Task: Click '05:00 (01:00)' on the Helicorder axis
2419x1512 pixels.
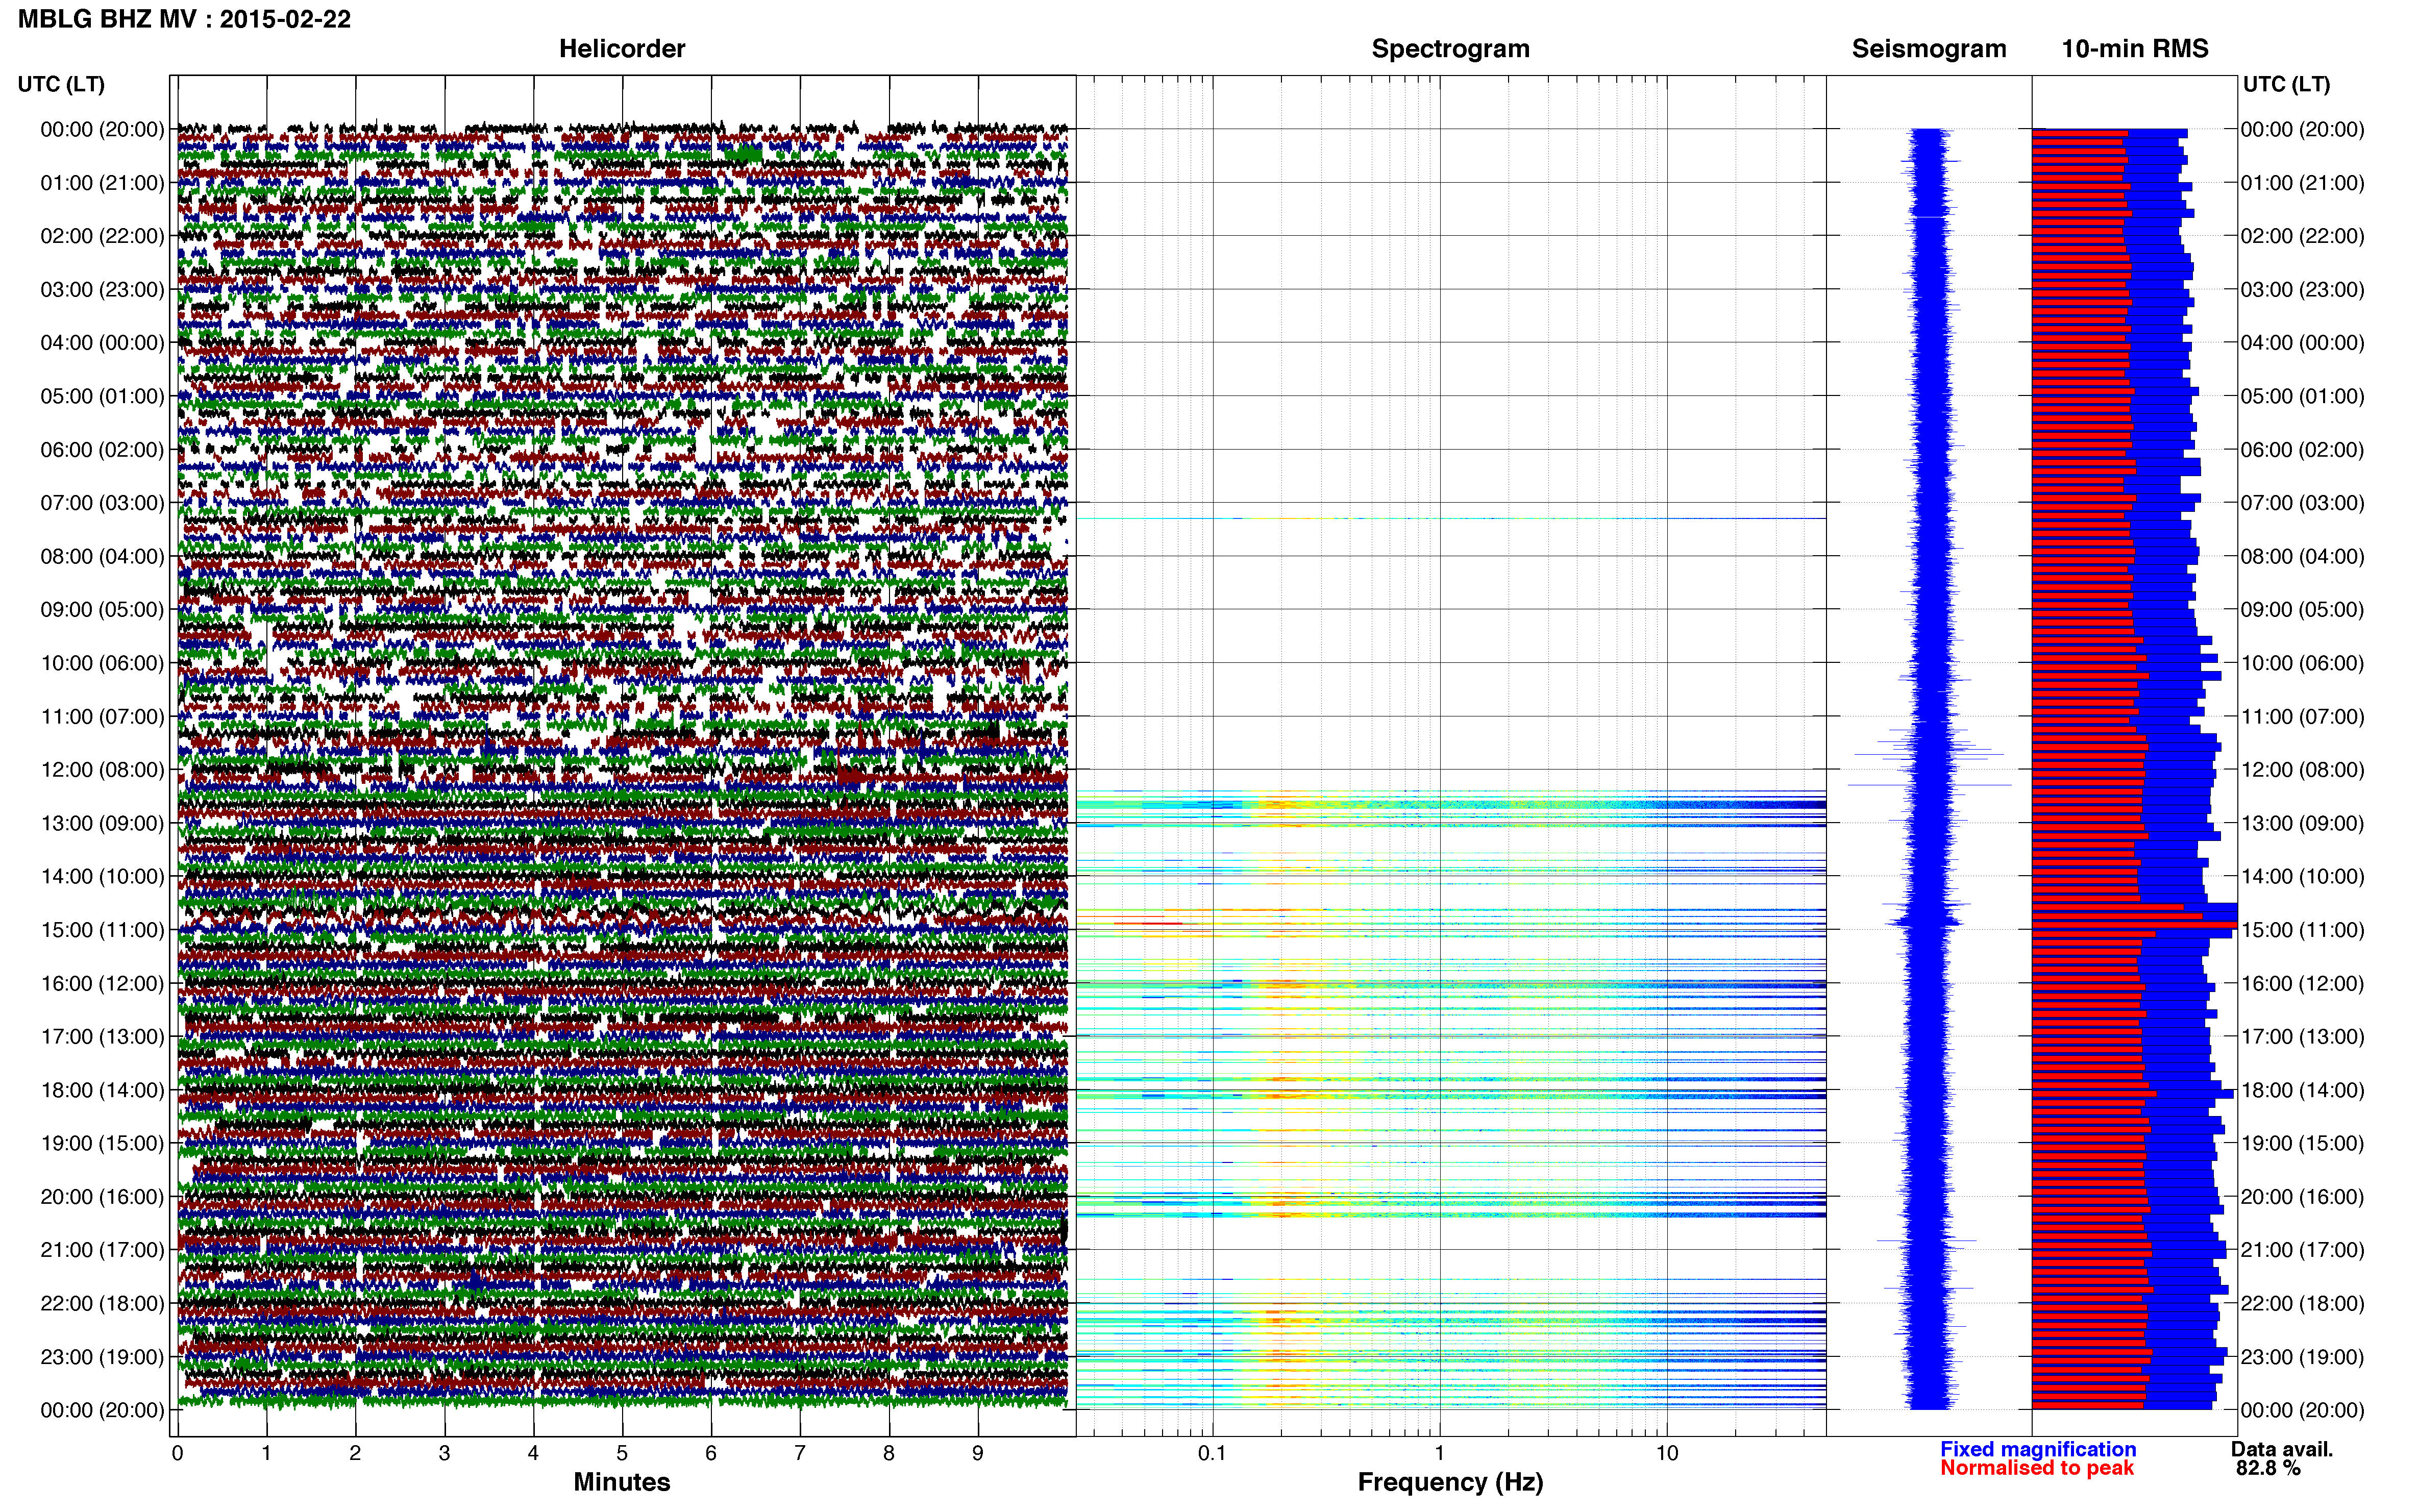Action: 102,396
